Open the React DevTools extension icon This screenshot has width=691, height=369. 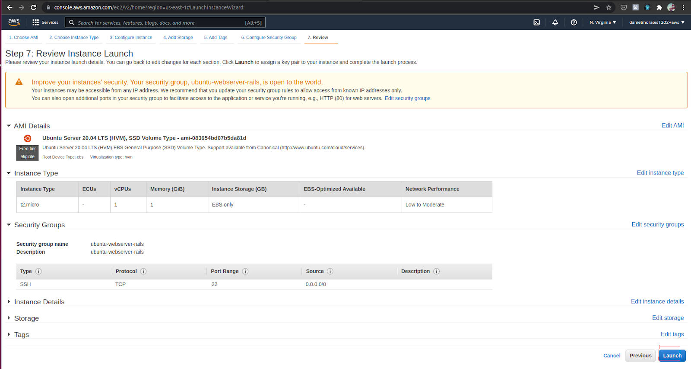click(x=647, y=7)
